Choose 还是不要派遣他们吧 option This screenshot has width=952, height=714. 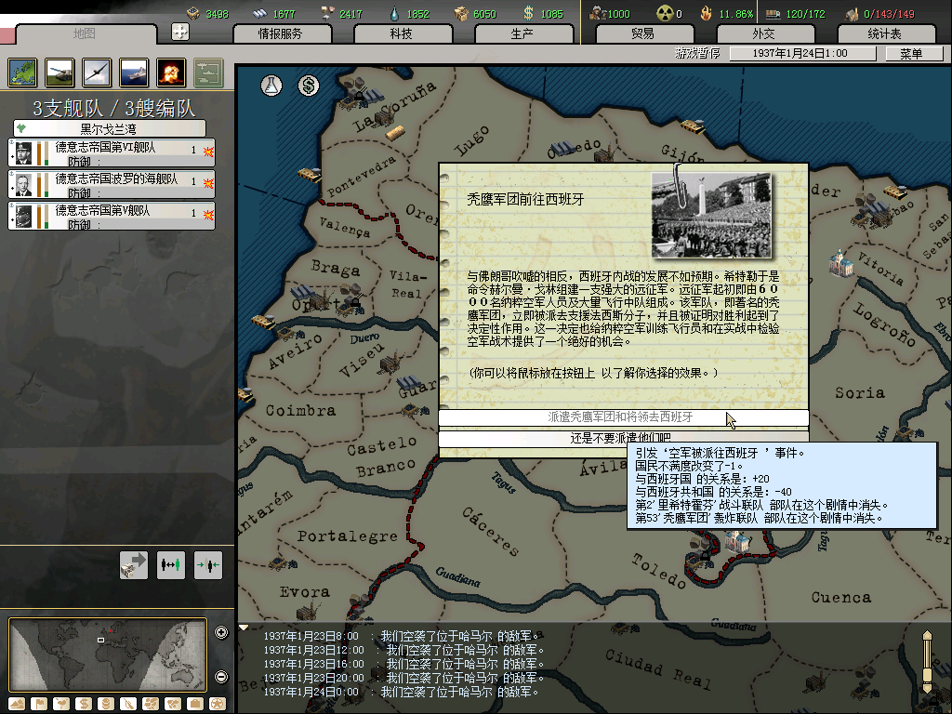(623, 438)
